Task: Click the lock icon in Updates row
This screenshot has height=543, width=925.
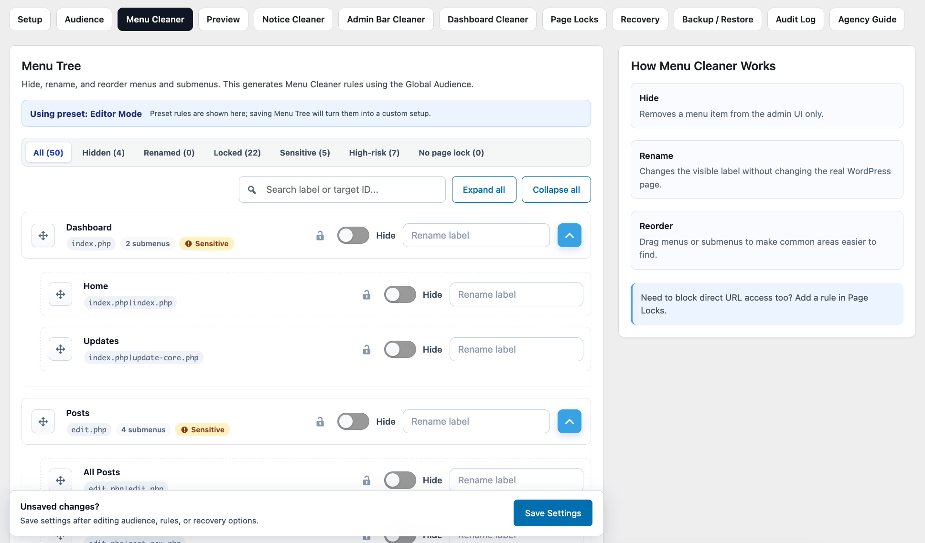Action: 366,350
